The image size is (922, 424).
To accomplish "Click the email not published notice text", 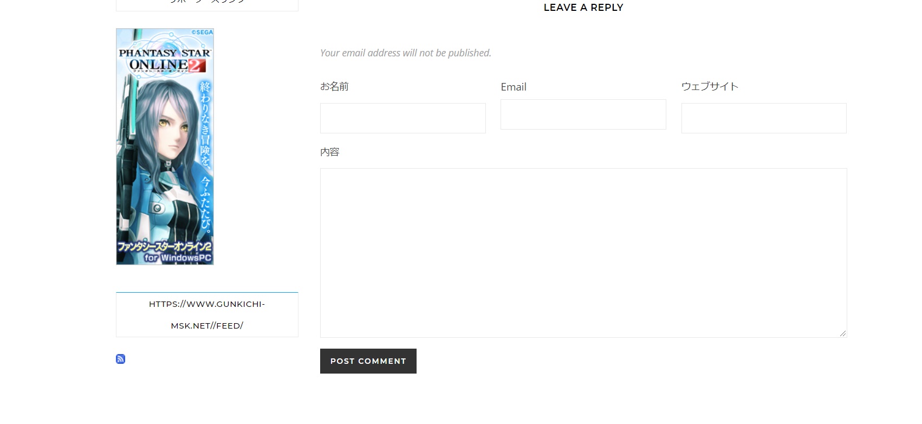I will click(405, 53).
